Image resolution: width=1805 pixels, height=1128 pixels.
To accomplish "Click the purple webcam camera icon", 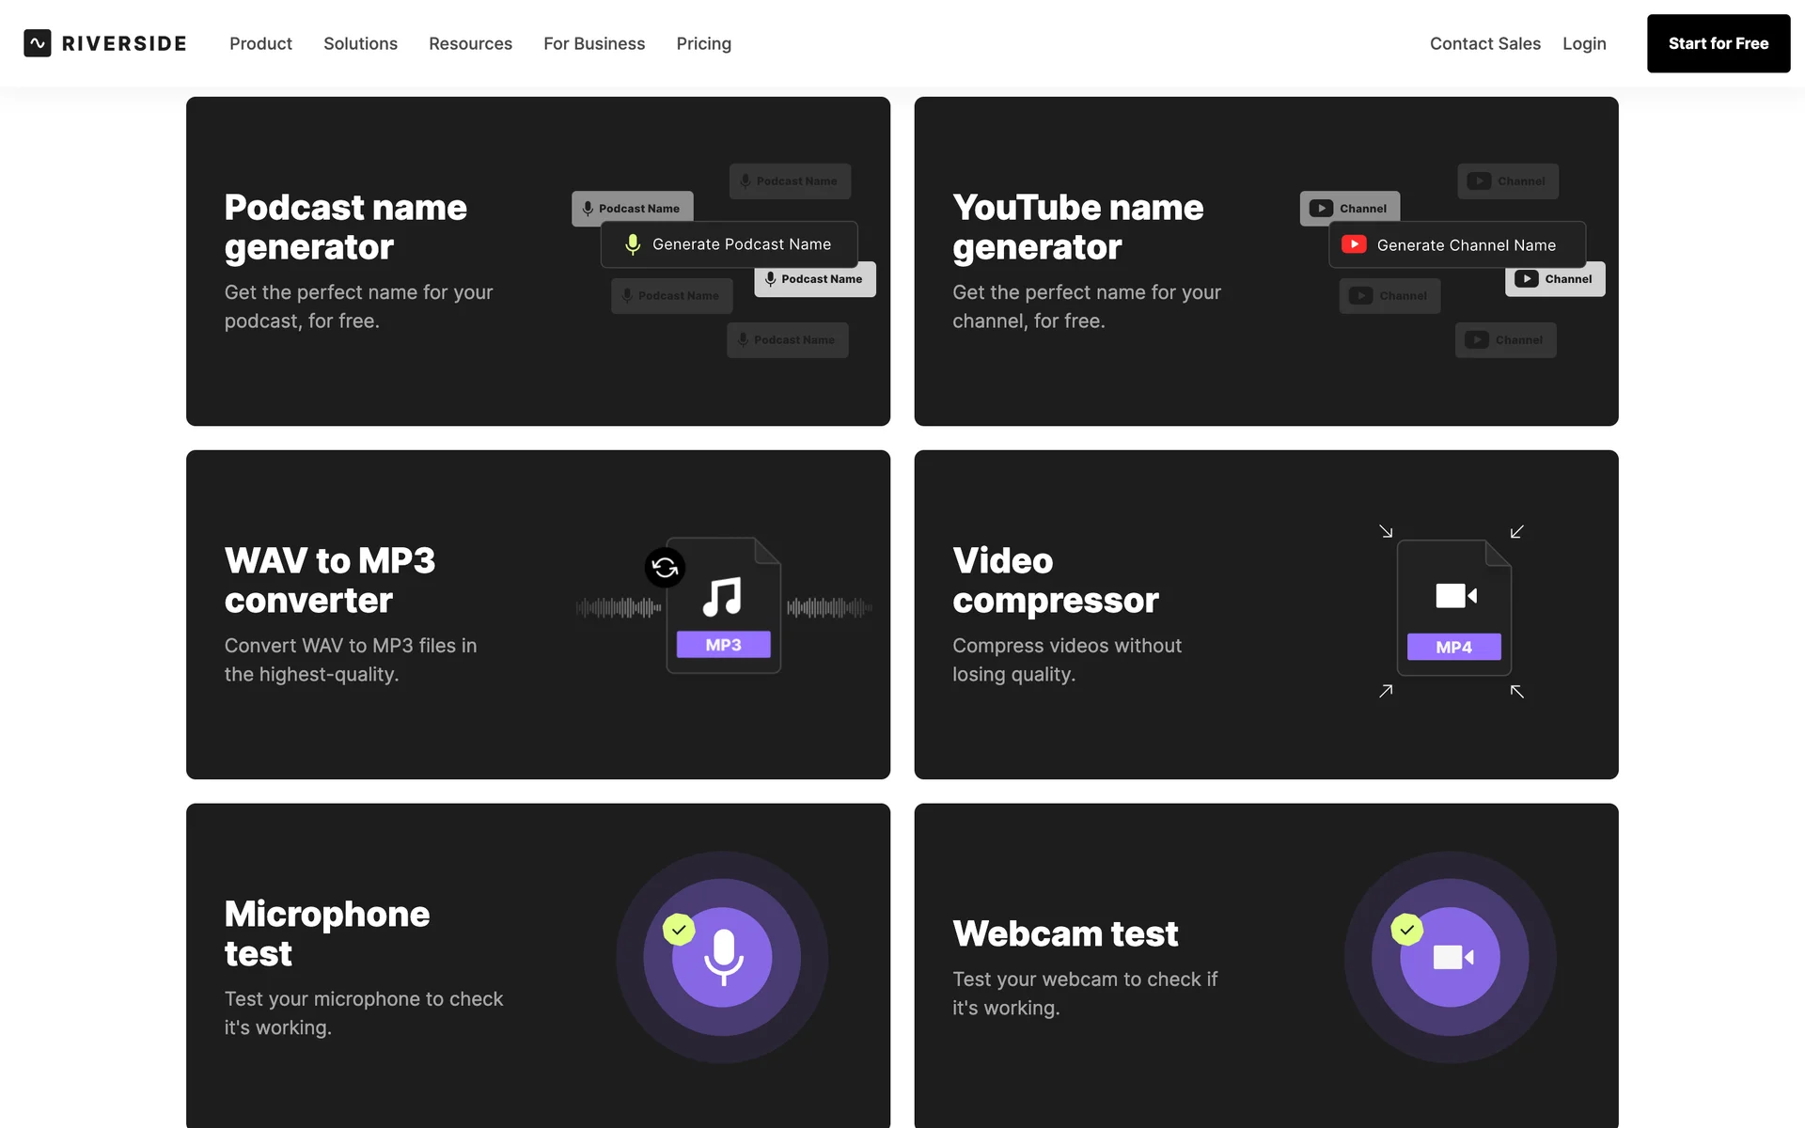I will [1451, 957].
